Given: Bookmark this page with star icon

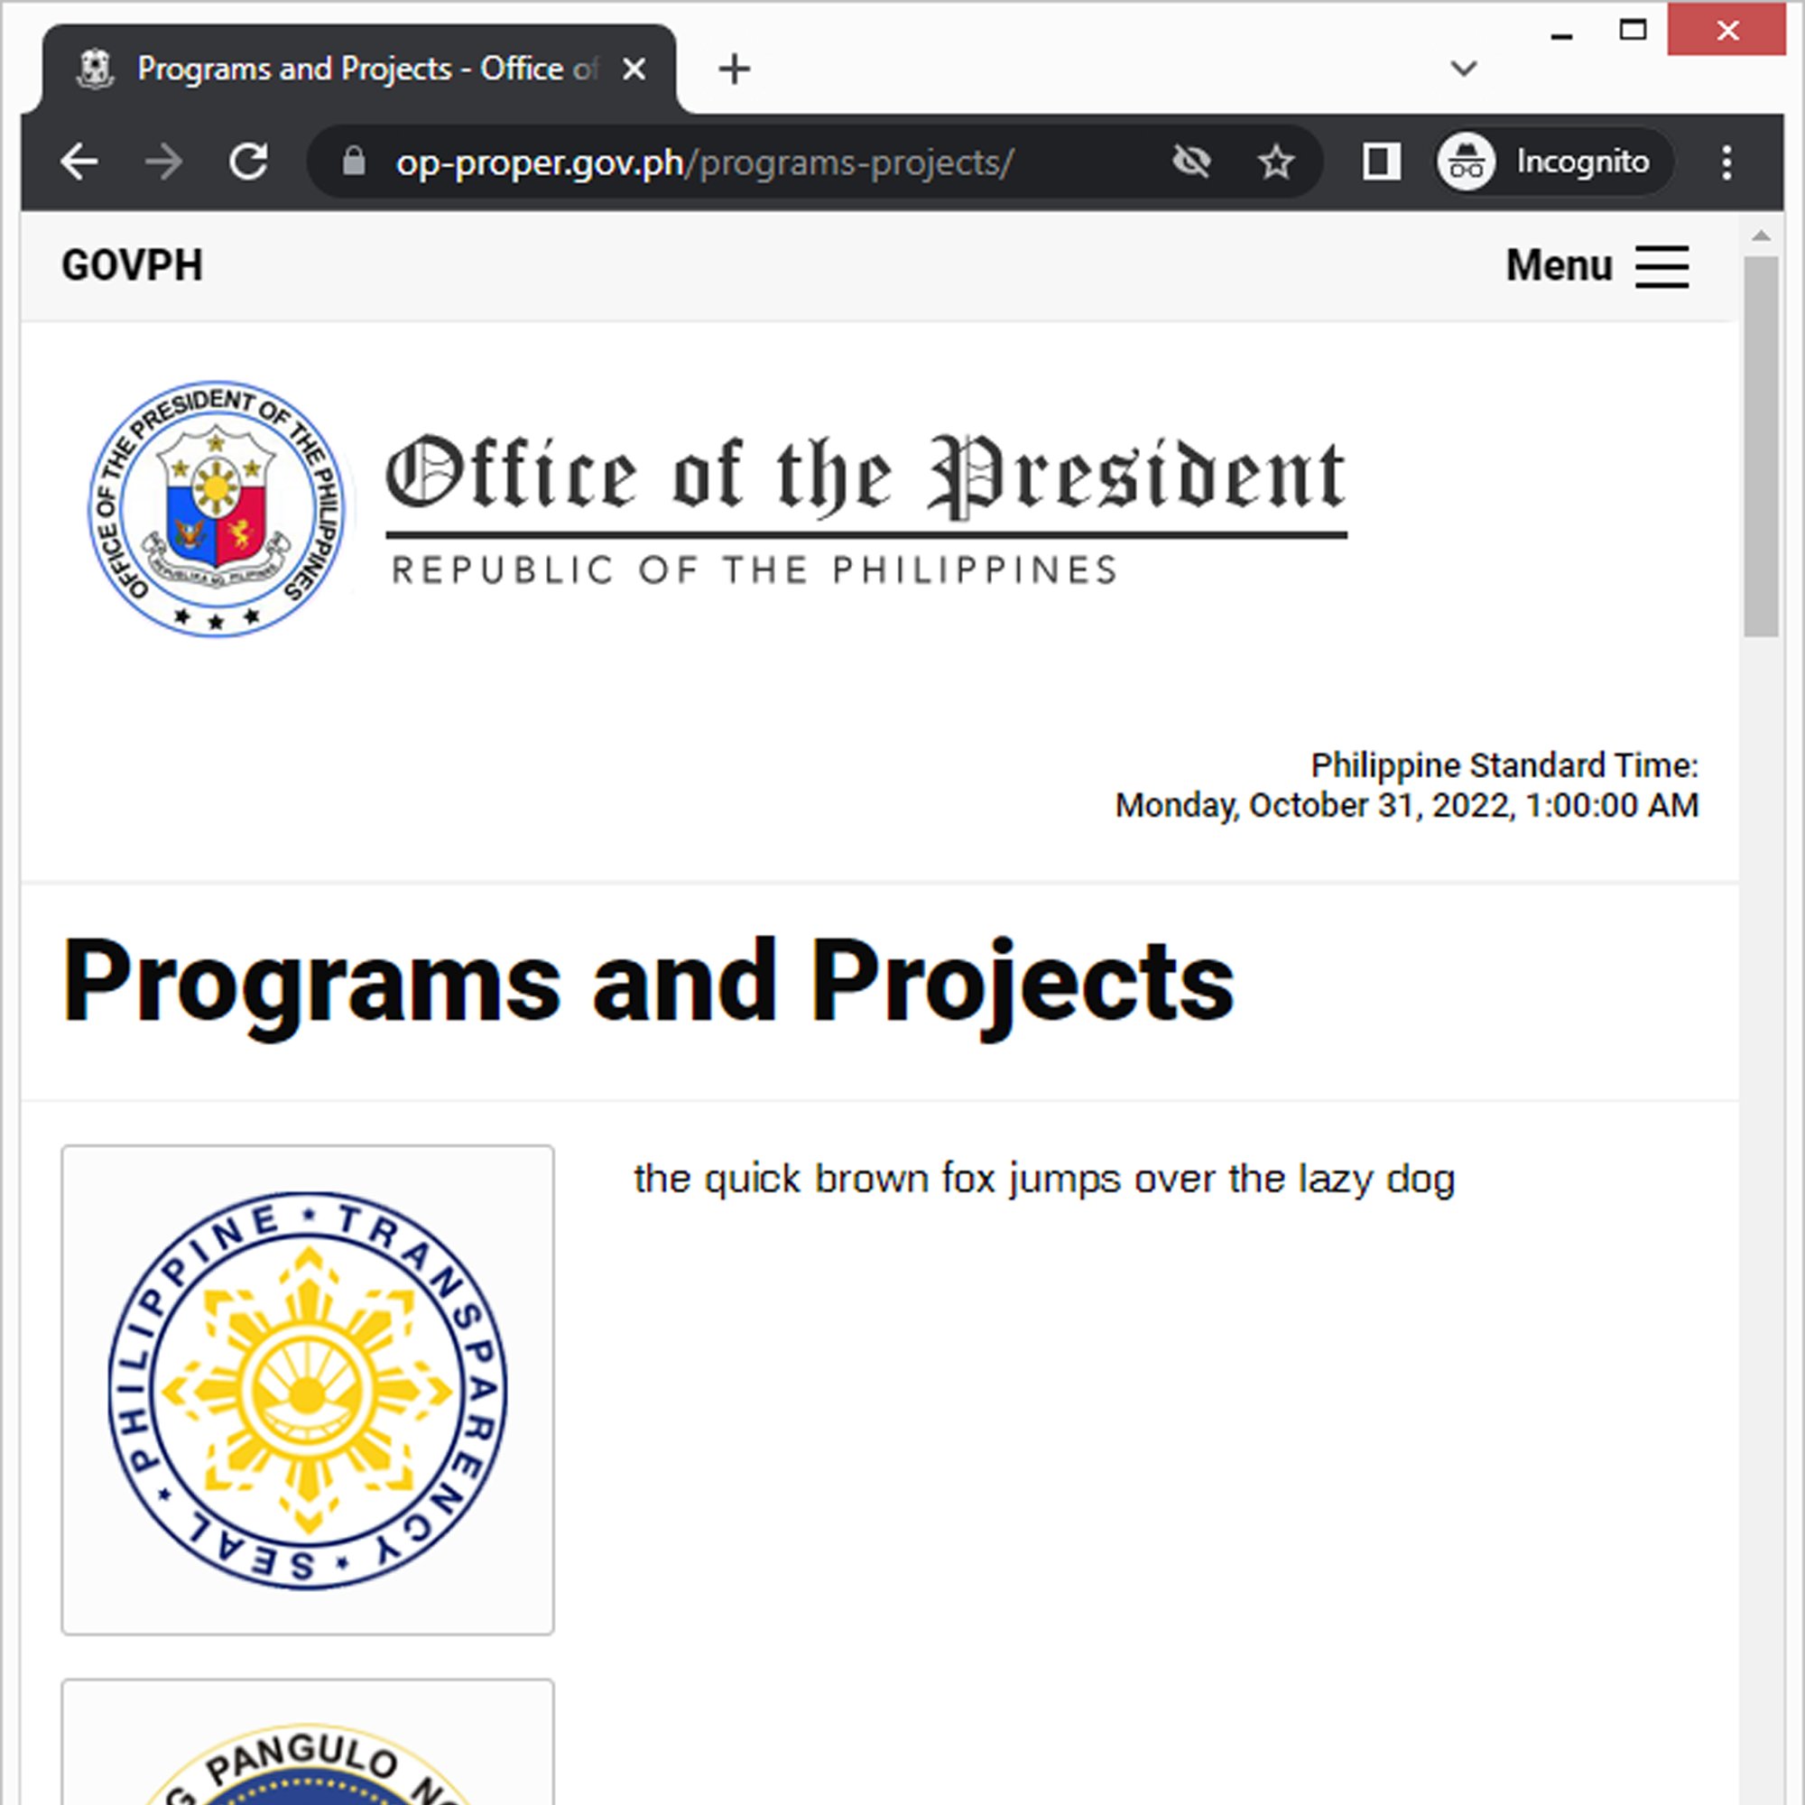Looking at the screenshot, I should tap(1275, 162).
